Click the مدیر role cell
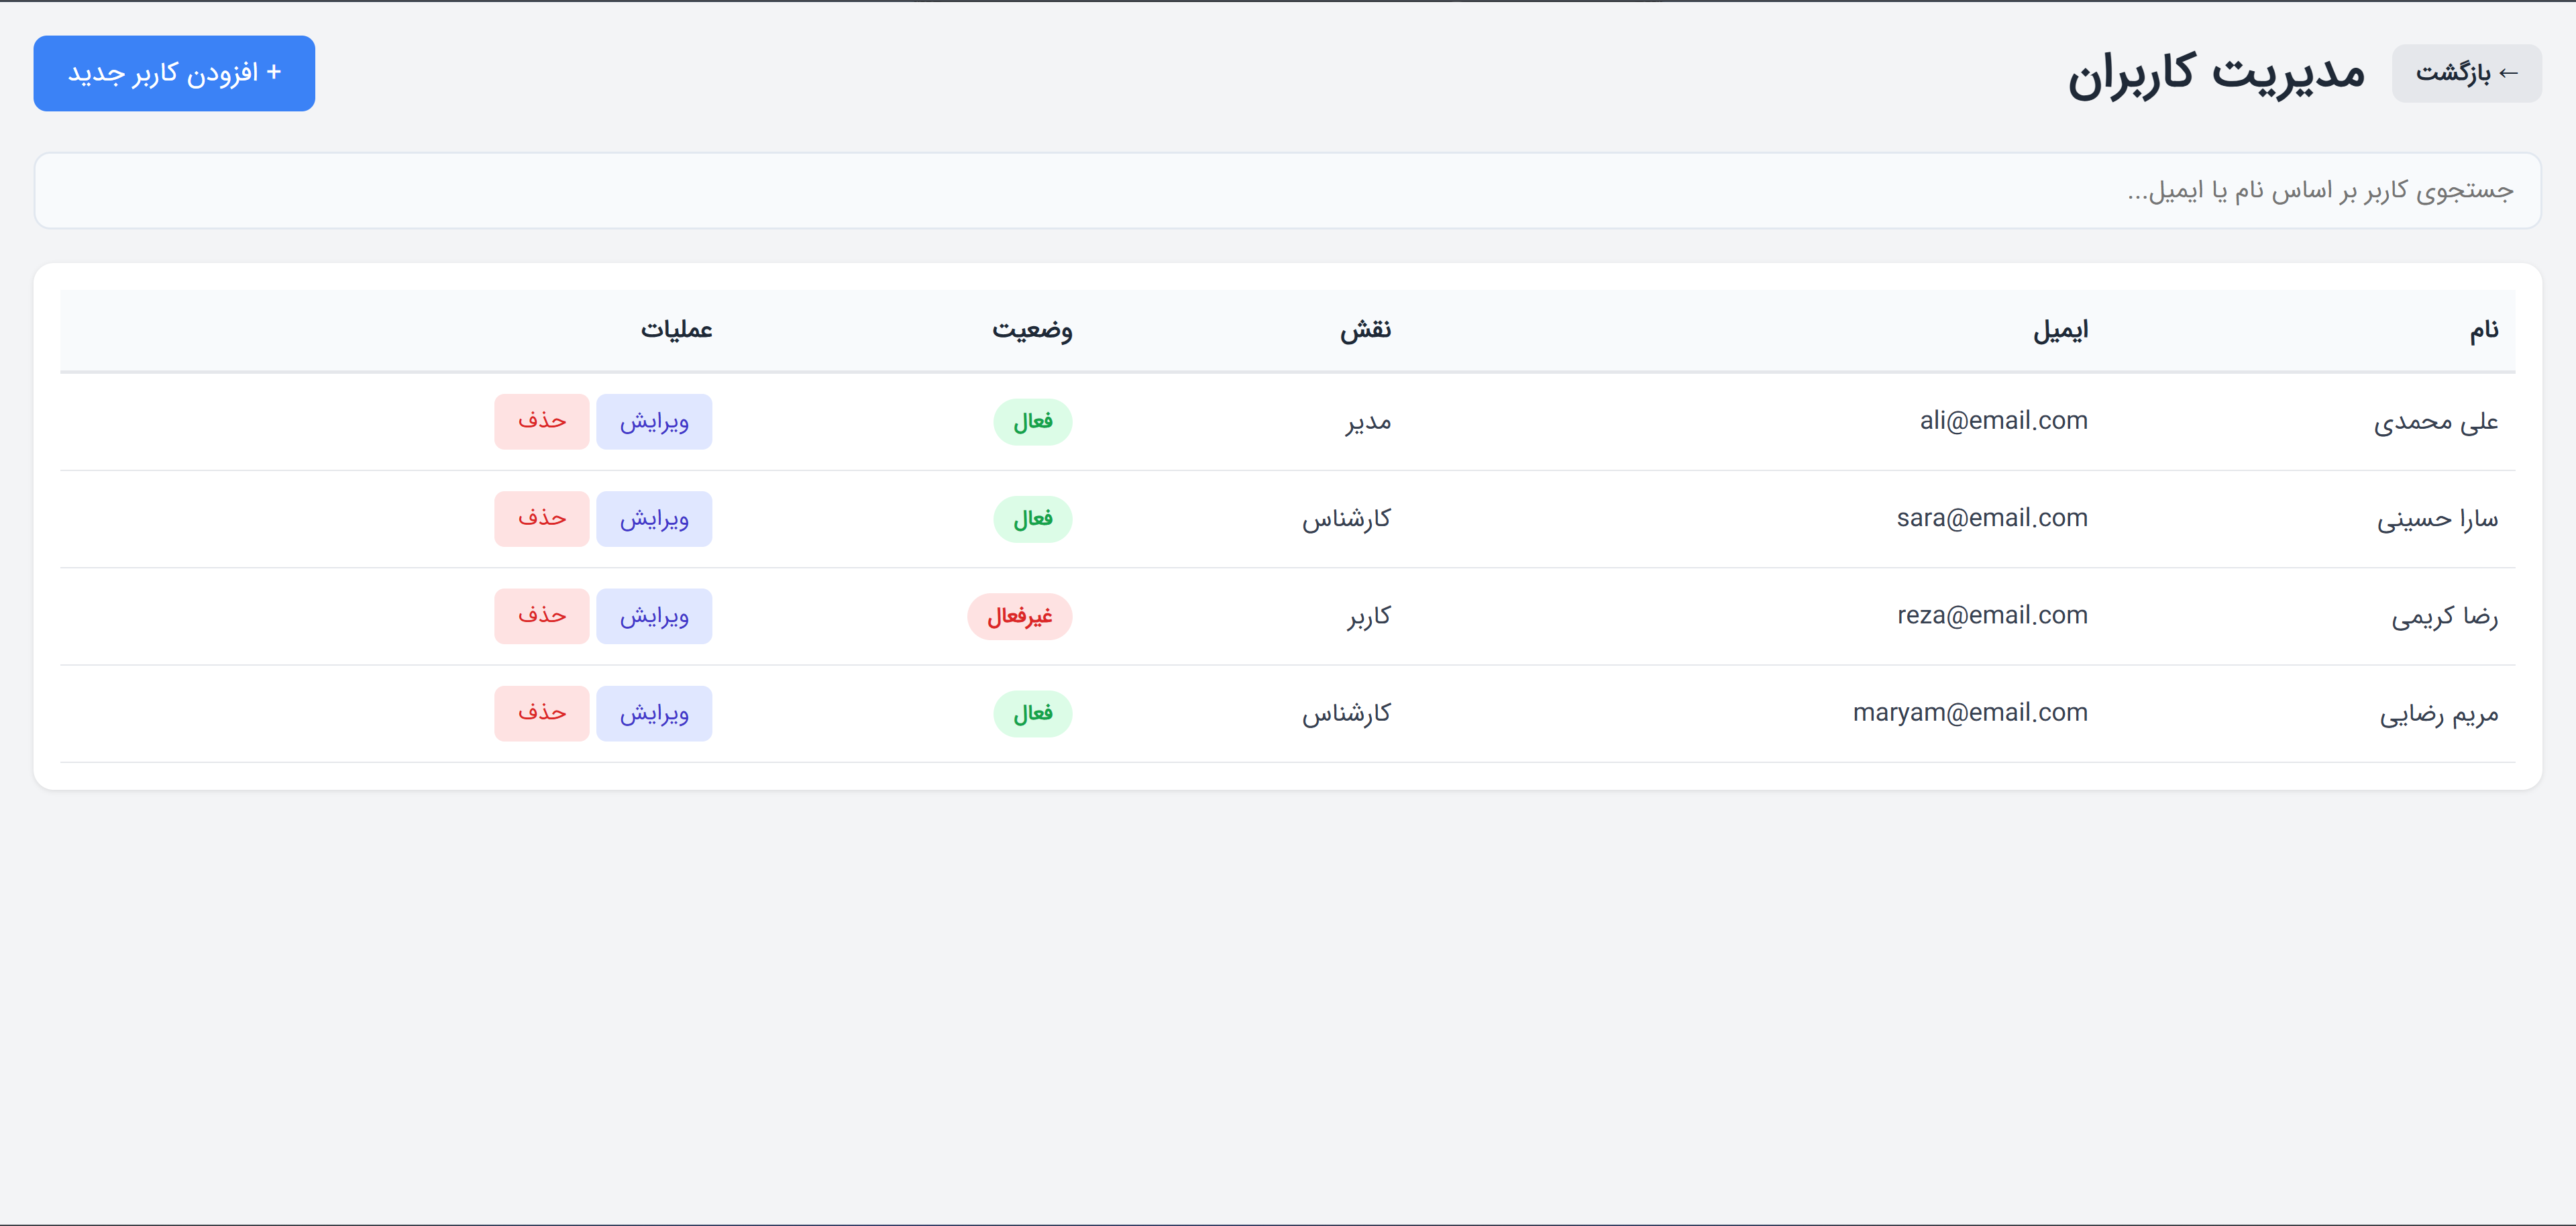The height and width of the screenshot is (1226, 2576). click(x=1368, y=422)
